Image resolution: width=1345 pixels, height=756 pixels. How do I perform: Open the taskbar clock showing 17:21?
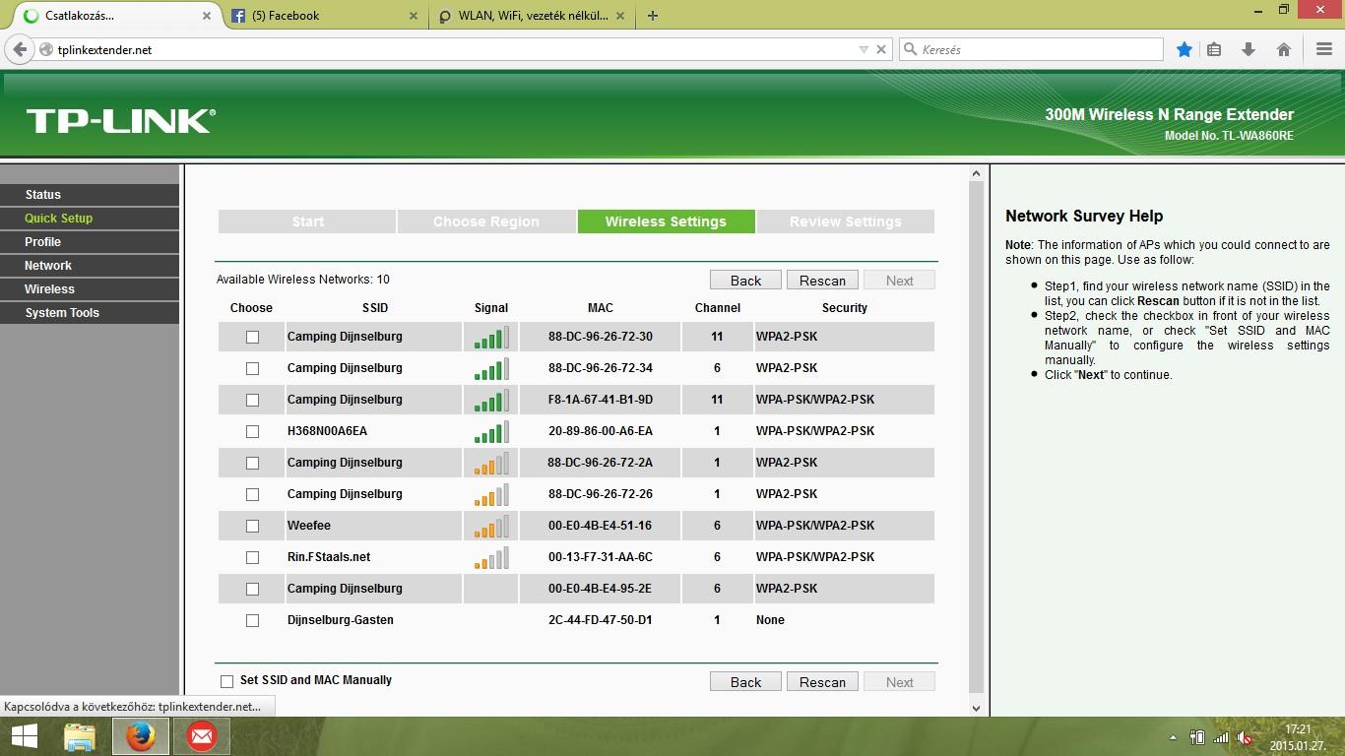(1298, 736)
